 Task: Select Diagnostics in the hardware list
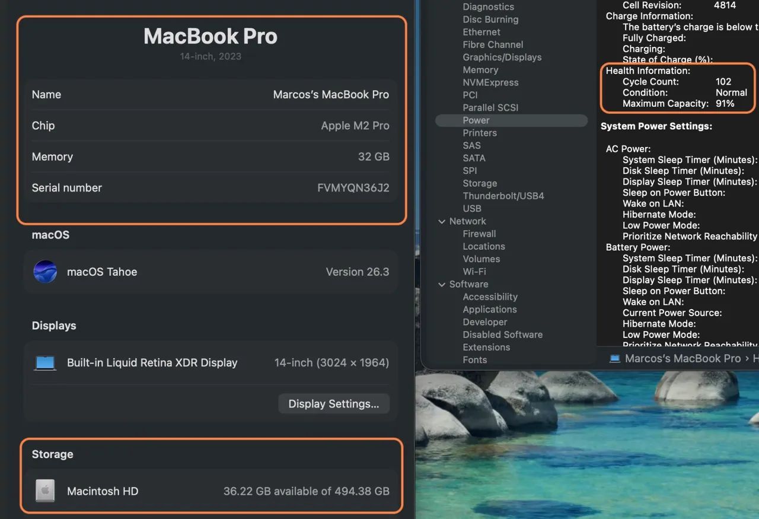pyautogui.click(x=488, y=7)
